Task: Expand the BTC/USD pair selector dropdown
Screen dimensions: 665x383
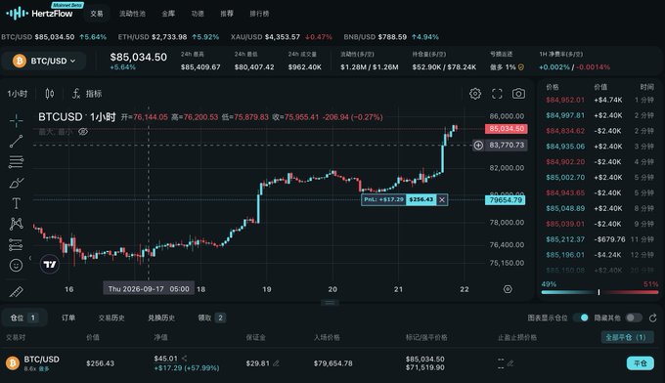Action: pyautogui.click(x=44, y=61)
